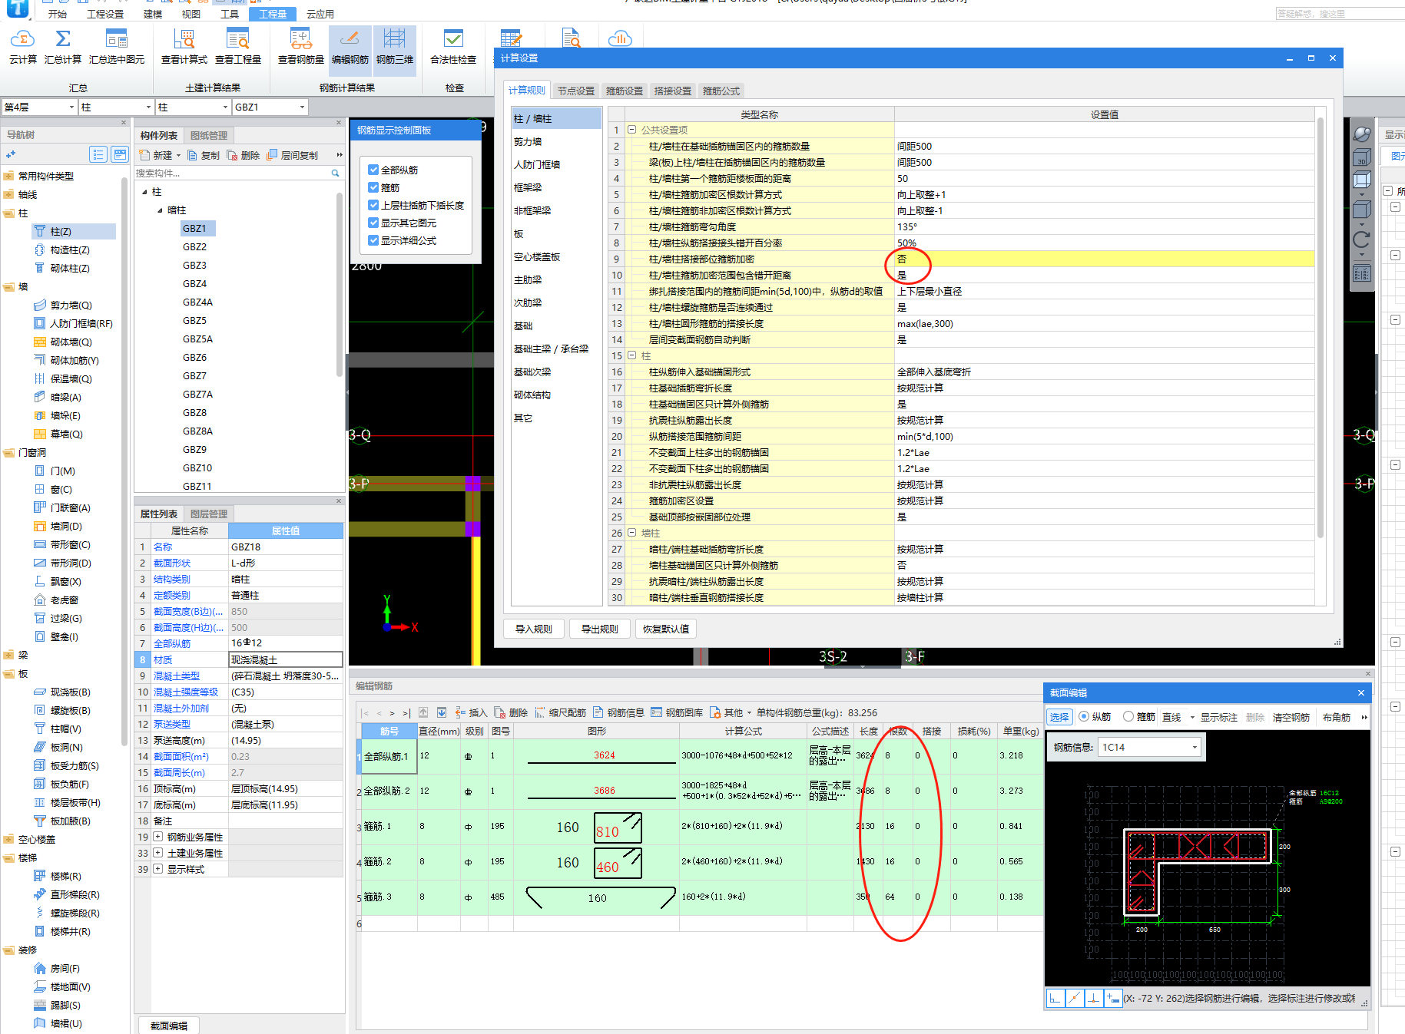Open the 云应用 ribbon menu
The height and width of the screenshot is (1034, 1405).
[x=320, y=14]
